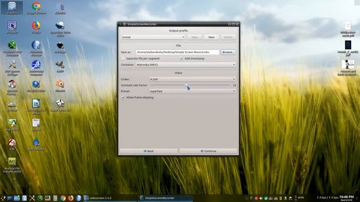Screen dimensions: 360x202
Task: Adjust the Constant rate factor slider
Action: coord(190,85)
